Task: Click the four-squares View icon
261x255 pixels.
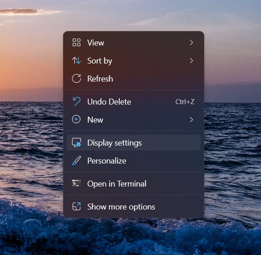Action: [x=76, y=42]
